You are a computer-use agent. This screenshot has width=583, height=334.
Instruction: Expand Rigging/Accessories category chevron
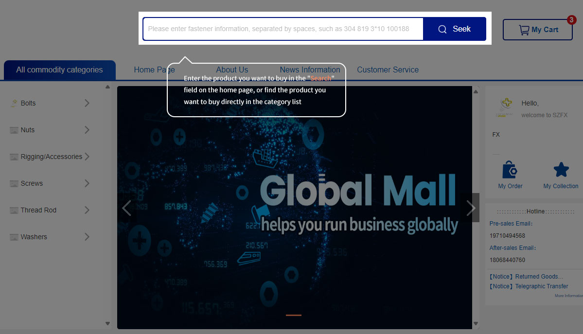(87, 157)
